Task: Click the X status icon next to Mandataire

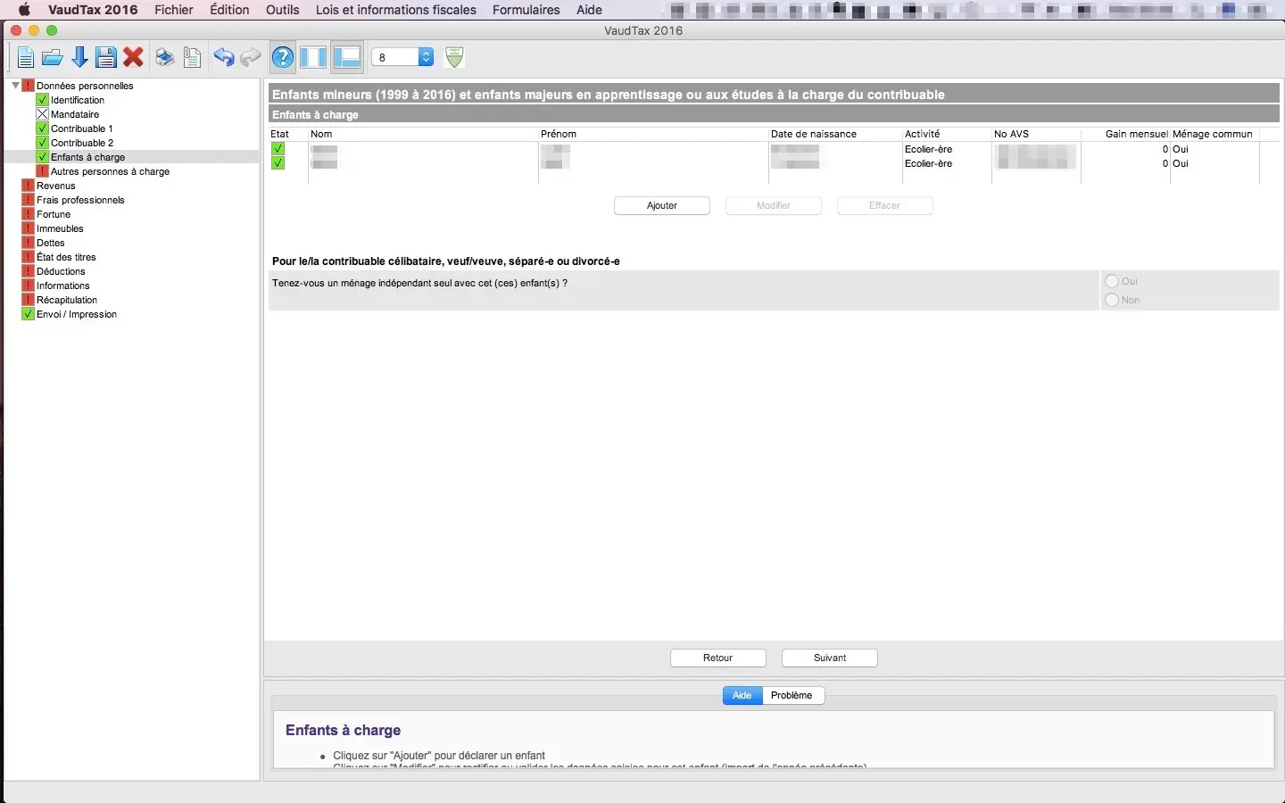Action: [x=42, y=114]
